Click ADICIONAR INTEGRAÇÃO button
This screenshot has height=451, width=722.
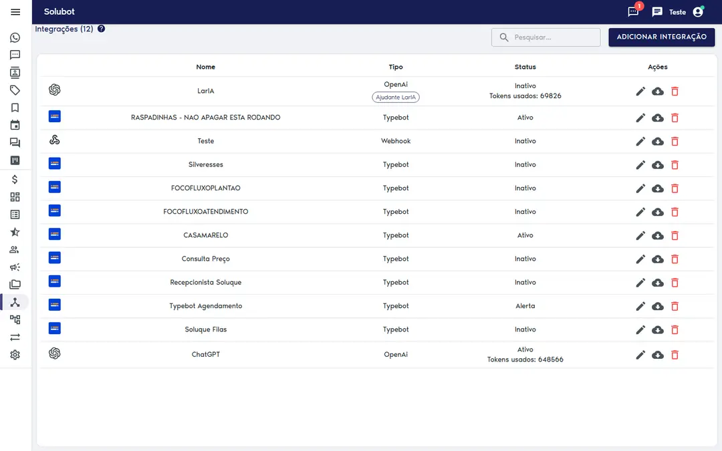point(662,37)
